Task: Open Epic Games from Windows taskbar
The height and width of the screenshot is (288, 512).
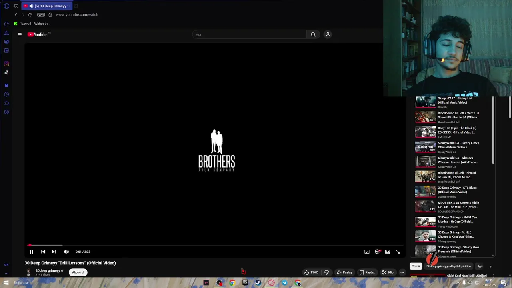Action: click(245, 283)
